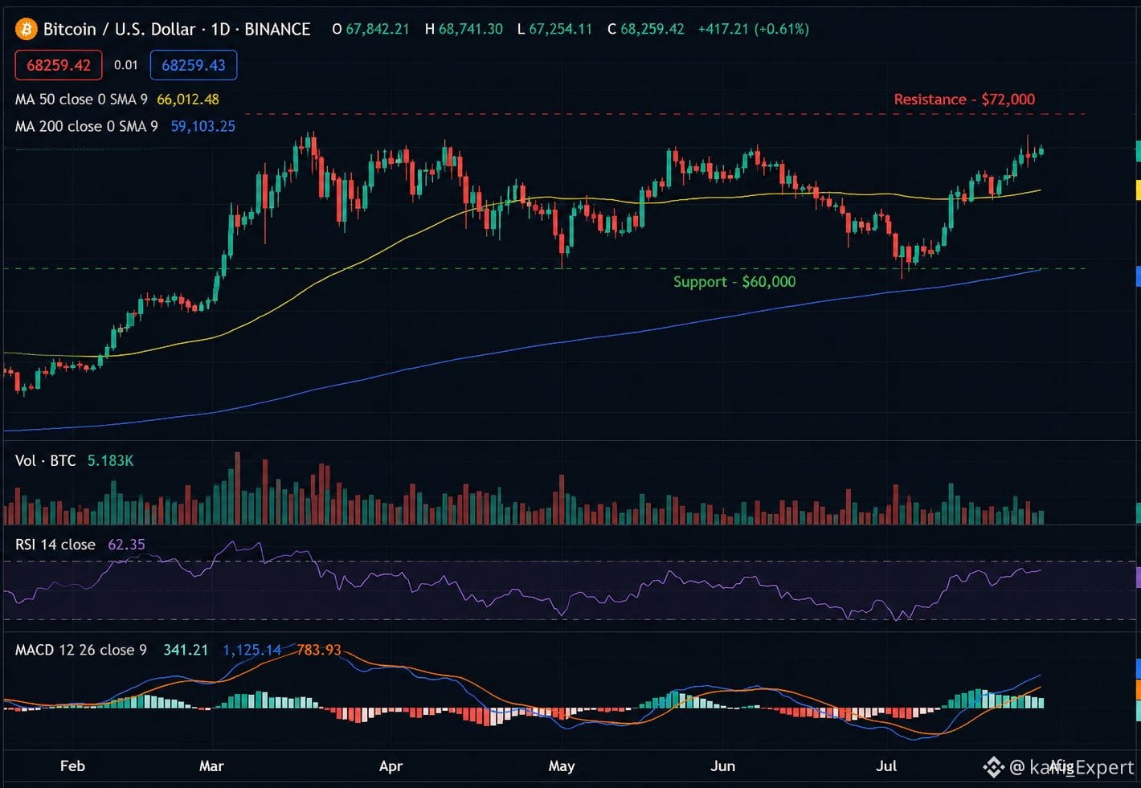Click the MACD line value 1,125.14
This screenshot has height=788, width=1141.
252,650
